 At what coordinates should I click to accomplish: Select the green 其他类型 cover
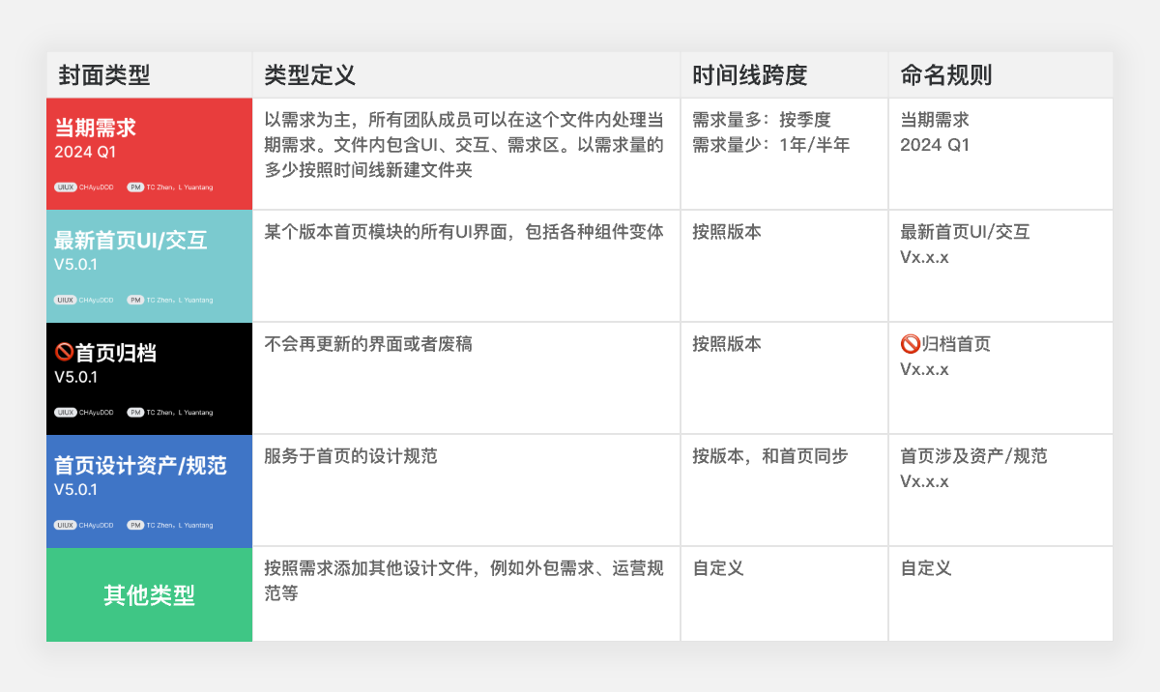[149, 594]
